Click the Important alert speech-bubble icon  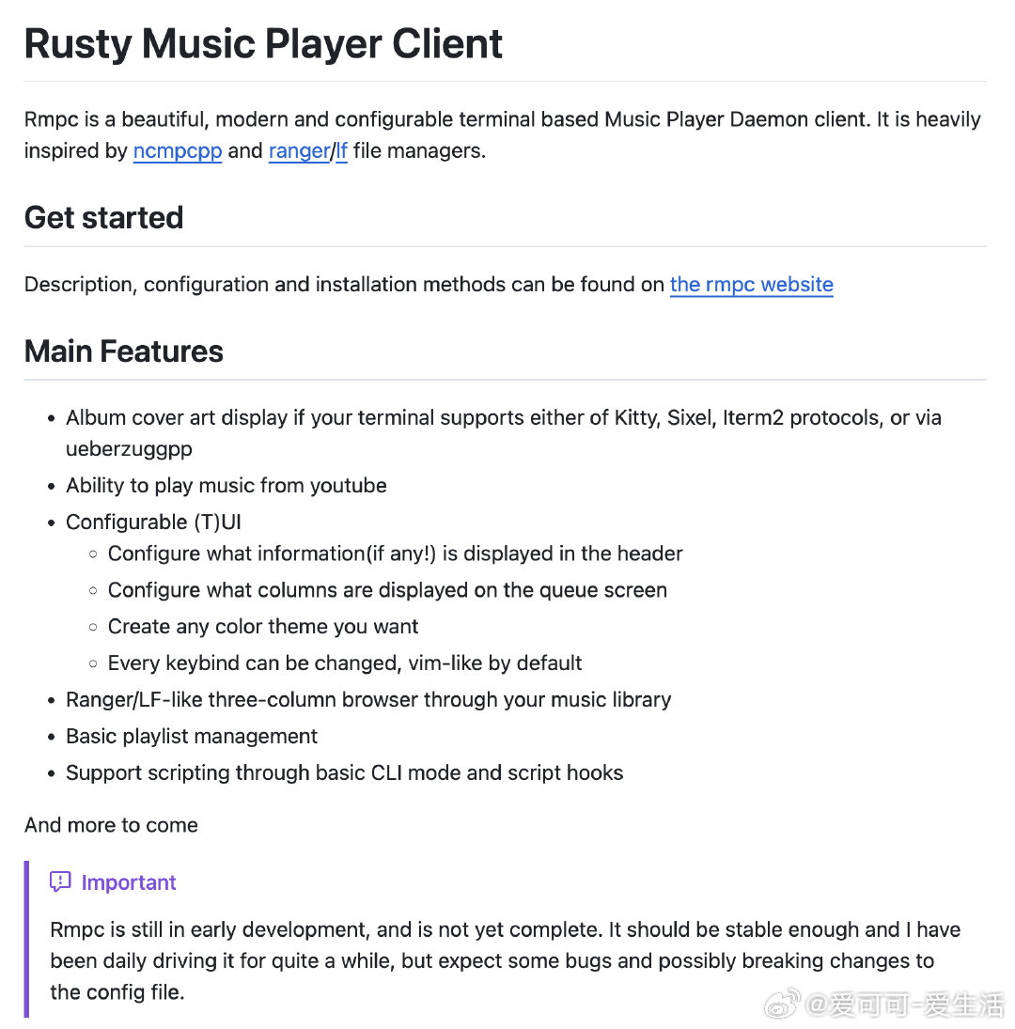(x=60, y=882)
